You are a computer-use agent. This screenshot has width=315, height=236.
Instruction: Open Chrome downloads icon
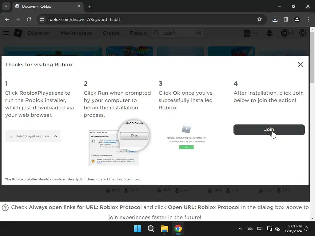[x=275, y=19]
